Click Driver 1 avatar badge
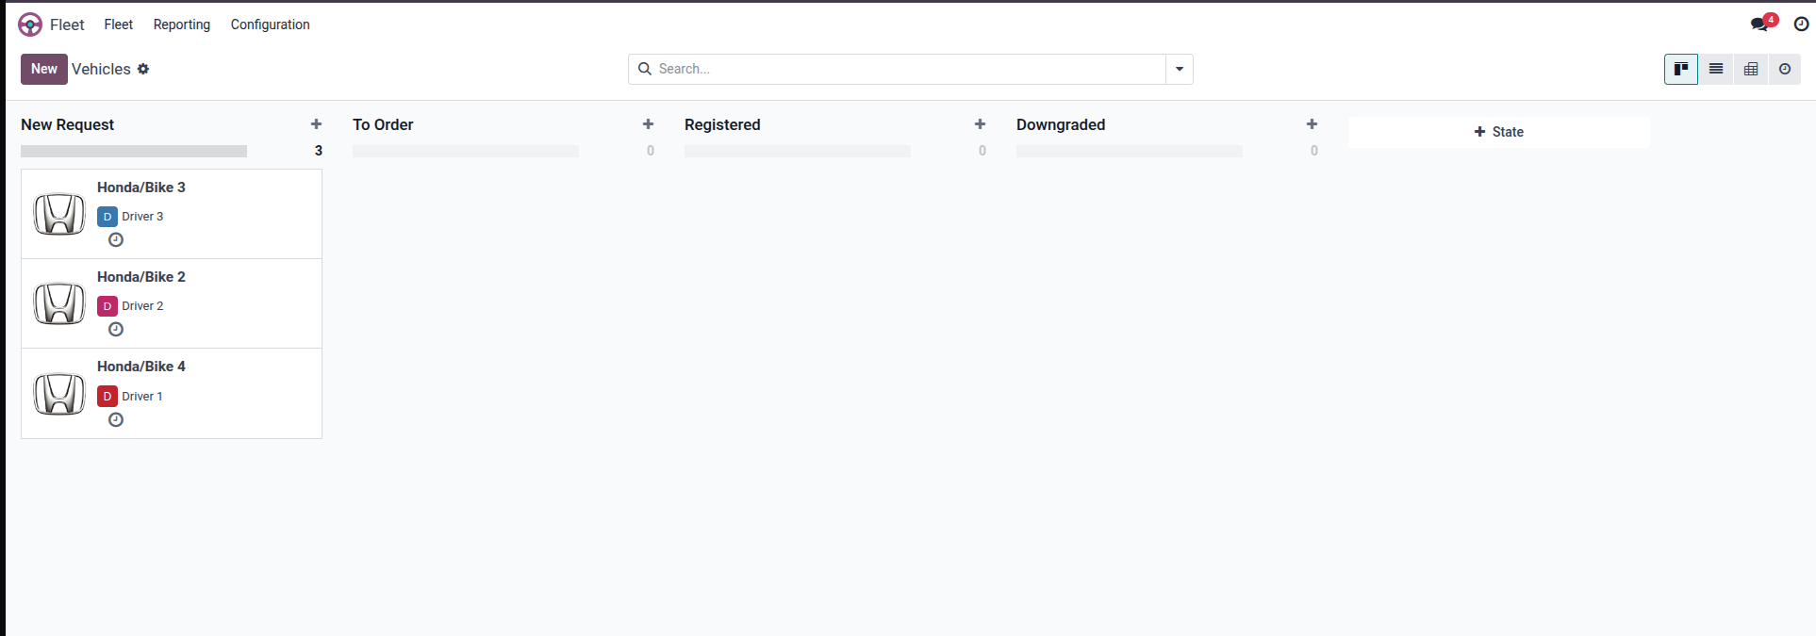The image size is (1816, 636). click(x=107, y=397)
